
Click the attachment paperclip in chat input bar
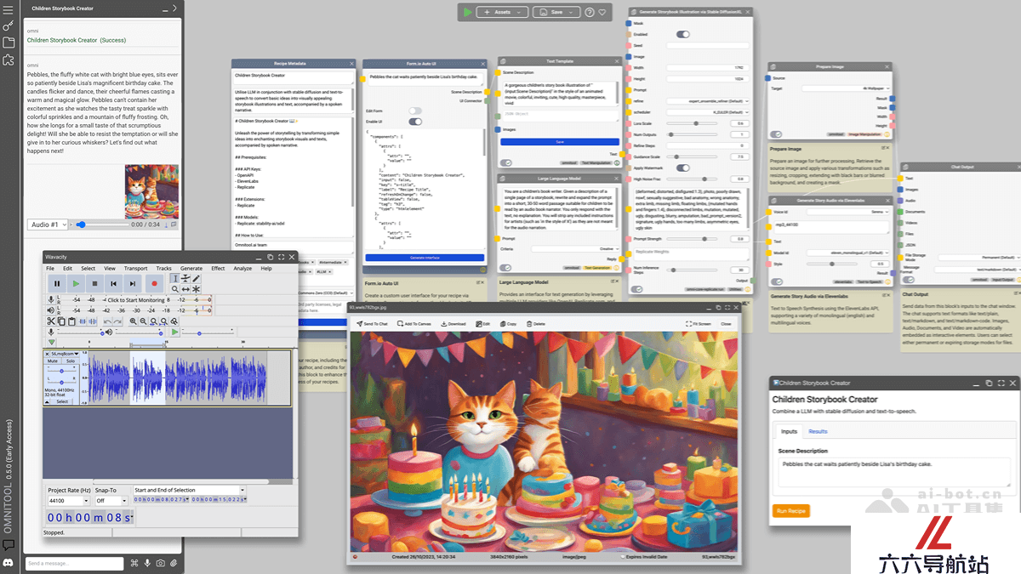point(173,563)
